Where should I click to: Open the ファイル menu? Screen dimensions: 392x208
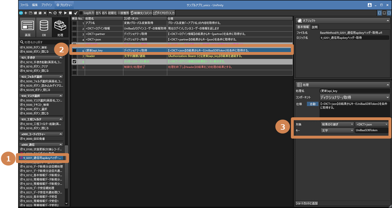pyautogui.click(x=24, y=5)
